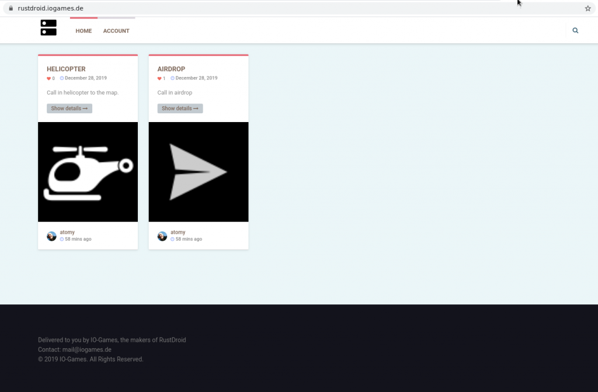Viewport: 598px width, 392px height.
Task: Click the RustDroid server logo icon
Action: tap(48, 28)
